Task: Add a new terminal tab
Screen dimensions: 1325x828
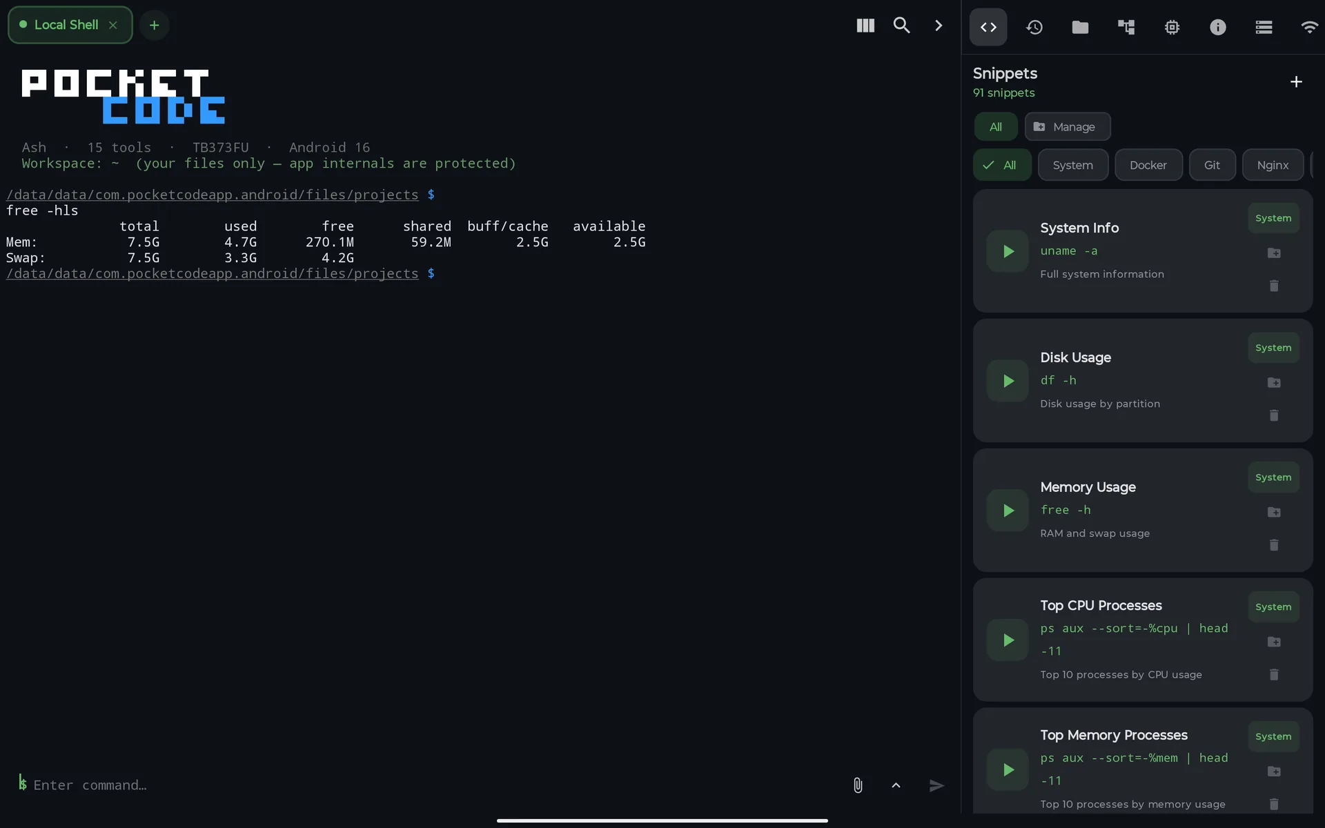Action: [155, 26]
